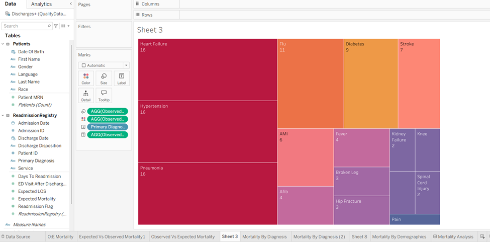Click the first AGG(Observed..) pill
The height and width of the screenshot is (242, 490).
(x=108, y=111)
